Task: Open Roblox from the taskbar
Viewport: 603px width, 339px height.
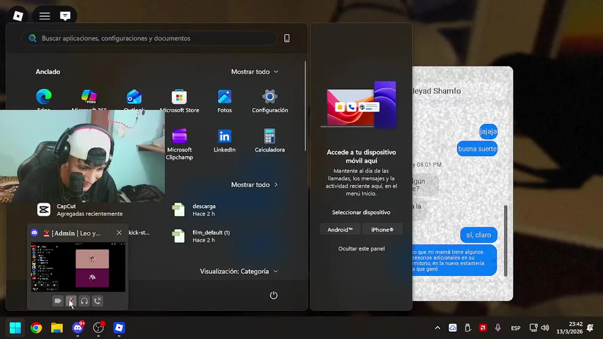Action: (x=119, y=328)
